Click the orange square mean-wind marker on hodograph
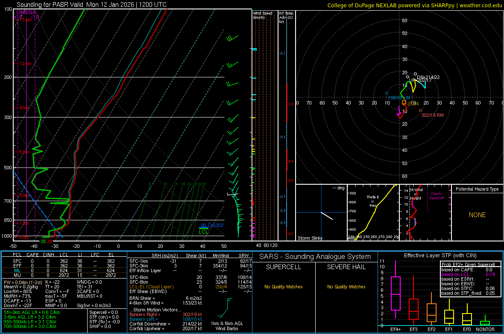 404,102
